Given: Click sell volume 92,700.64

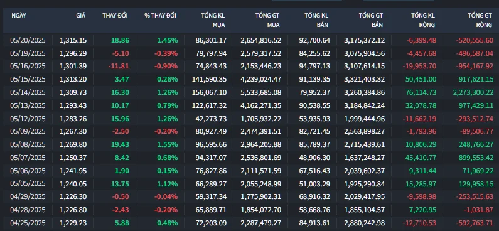Looking at the screenshot, I should pos(314,40).
